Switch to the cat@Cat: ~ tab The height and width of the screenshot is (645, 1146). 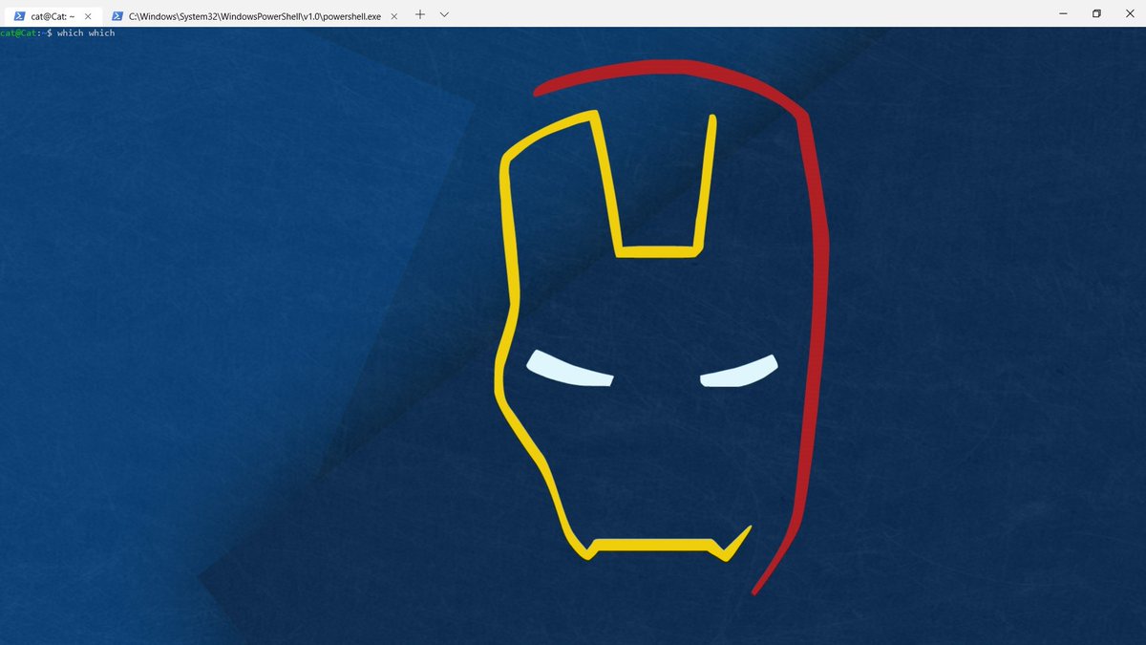coord(53,15)
